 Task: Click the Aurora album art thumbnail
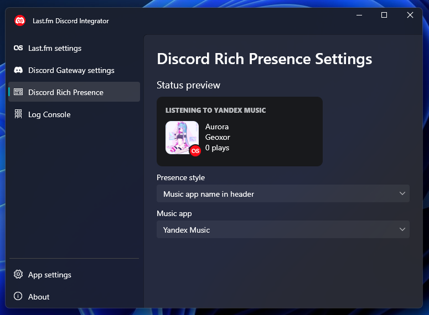182,138
